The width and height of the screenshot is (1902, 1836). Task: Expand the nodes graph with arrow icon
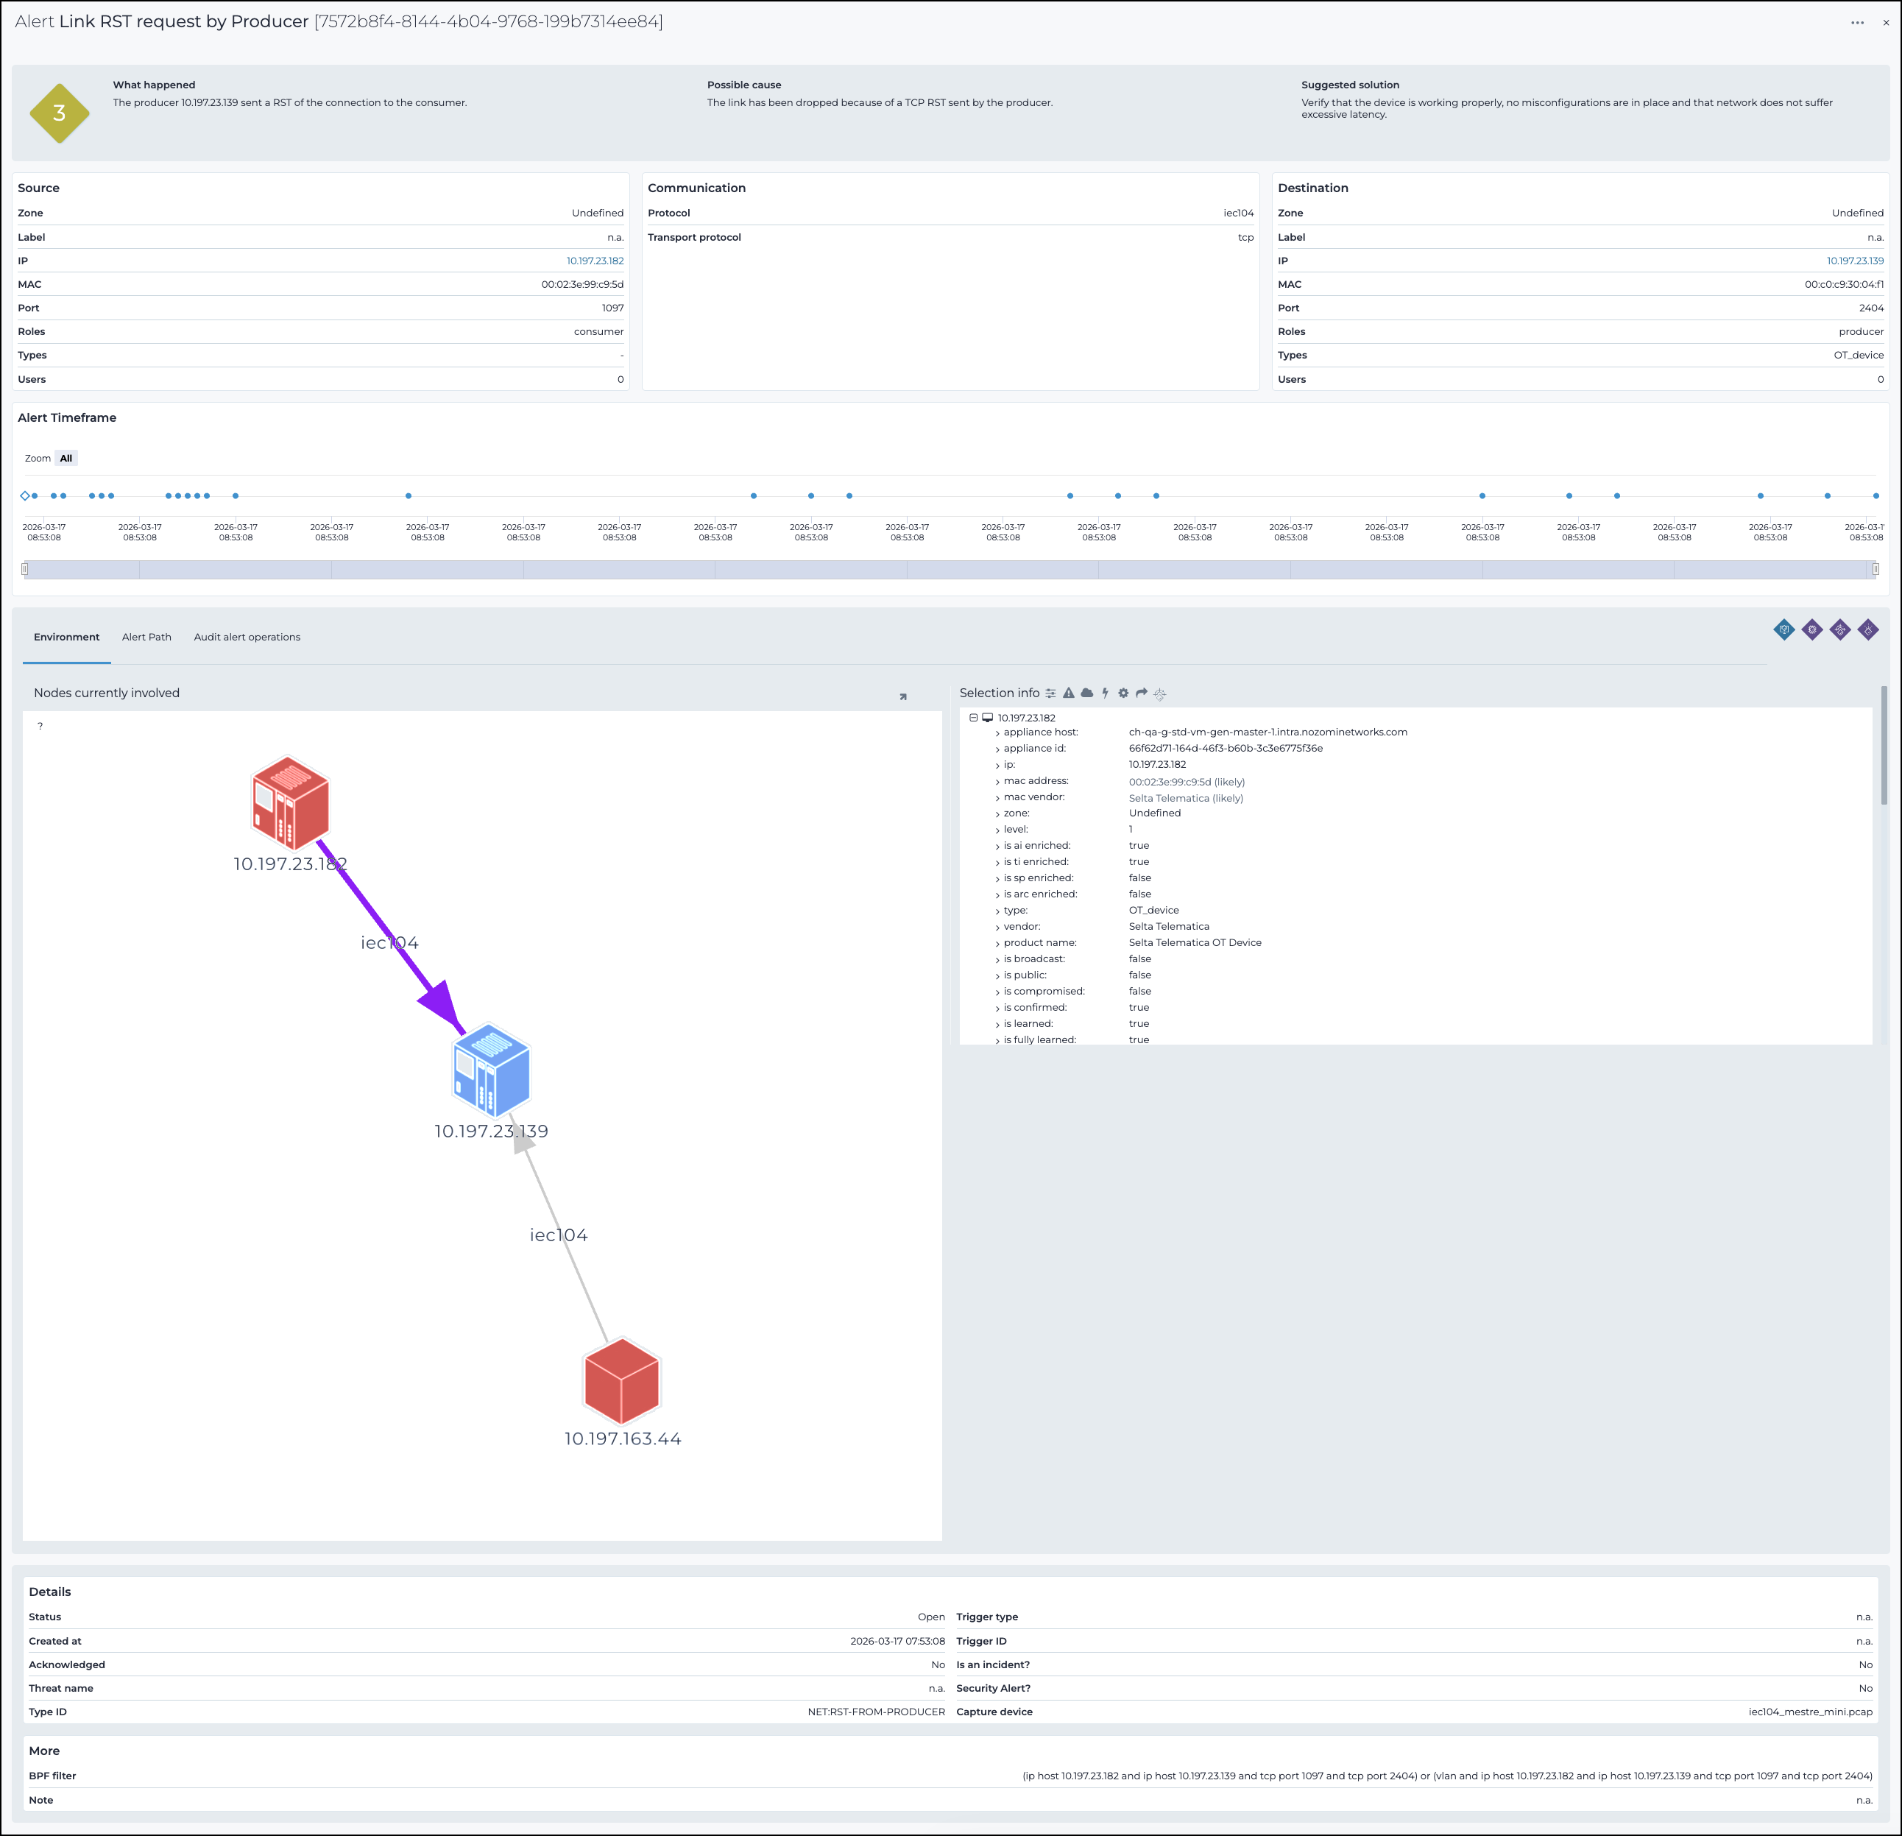[902, 696]
